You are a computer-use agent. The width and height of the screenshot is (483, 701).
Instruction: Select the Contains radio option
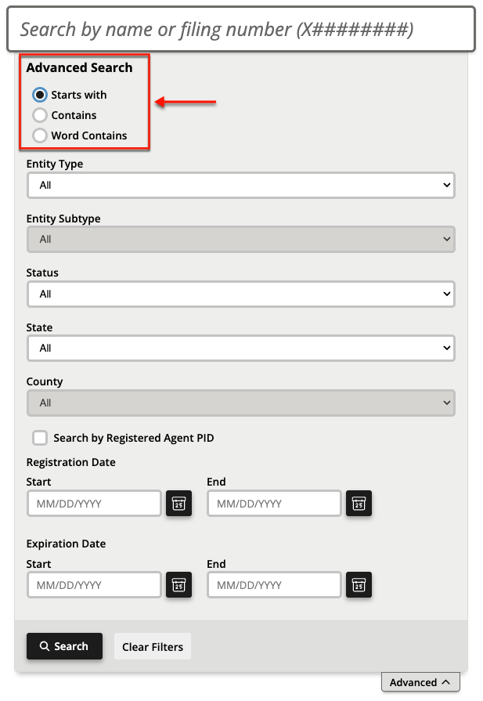tap(40, 115)
